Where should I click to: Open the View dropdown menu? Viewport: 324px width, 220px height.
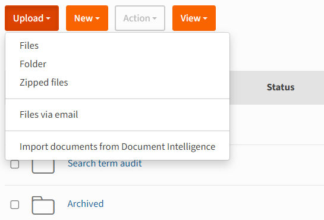point(194,18)
